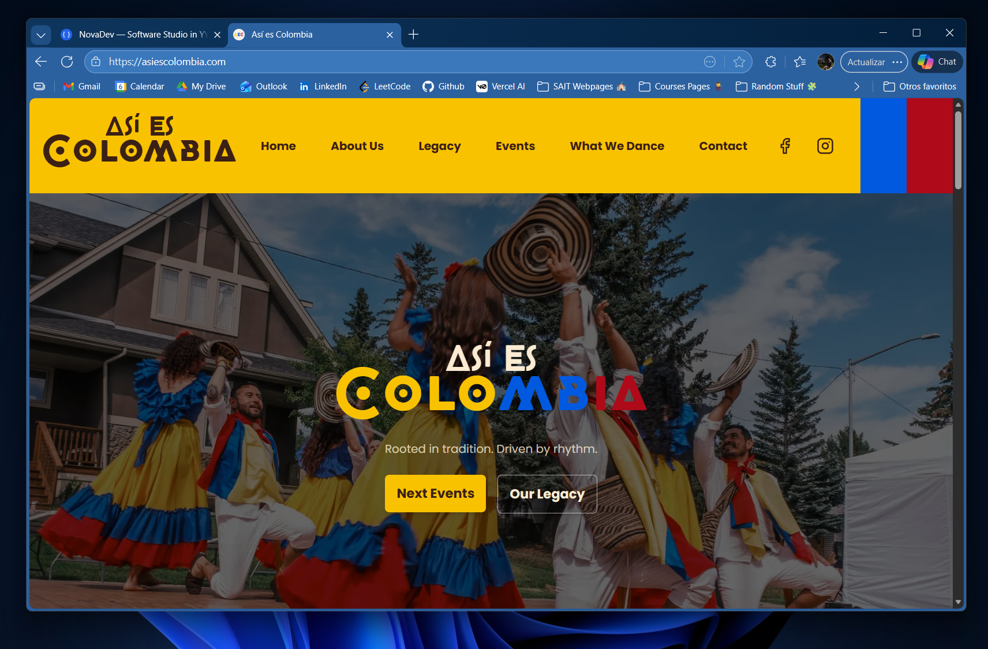Click the LinkedIn bookmark
This screenshot has width=988, height=649.
[x=323, y=86]
